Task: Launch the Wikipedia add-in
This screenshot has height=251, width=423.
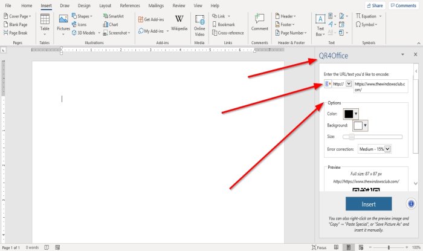Action: (x=179, y=23)
